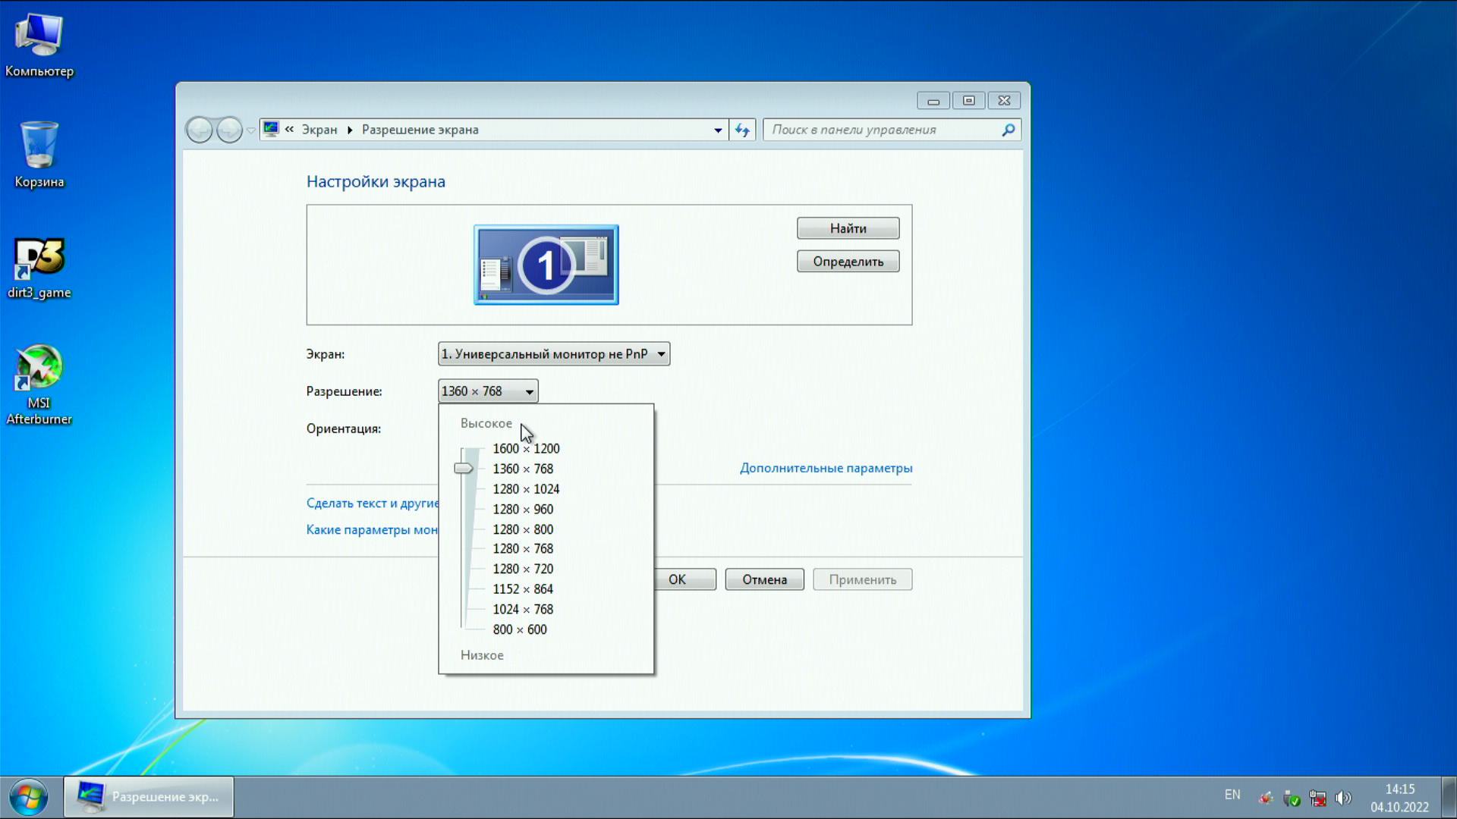Select monitor 1 preview thumbnail
This screenshot has height=819, width=1457.
point(546,265)
